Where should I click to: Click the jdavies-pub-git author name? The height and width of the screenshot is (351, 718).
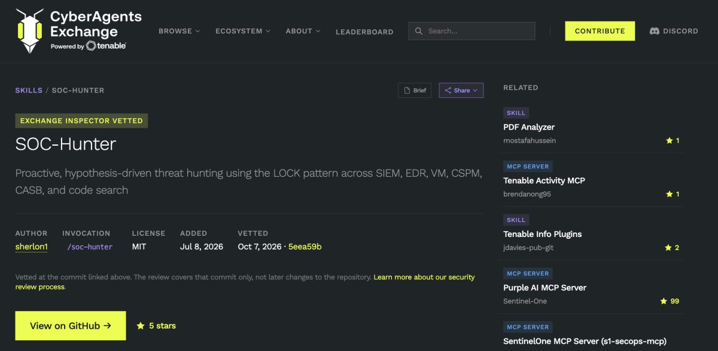coord(528,248)
